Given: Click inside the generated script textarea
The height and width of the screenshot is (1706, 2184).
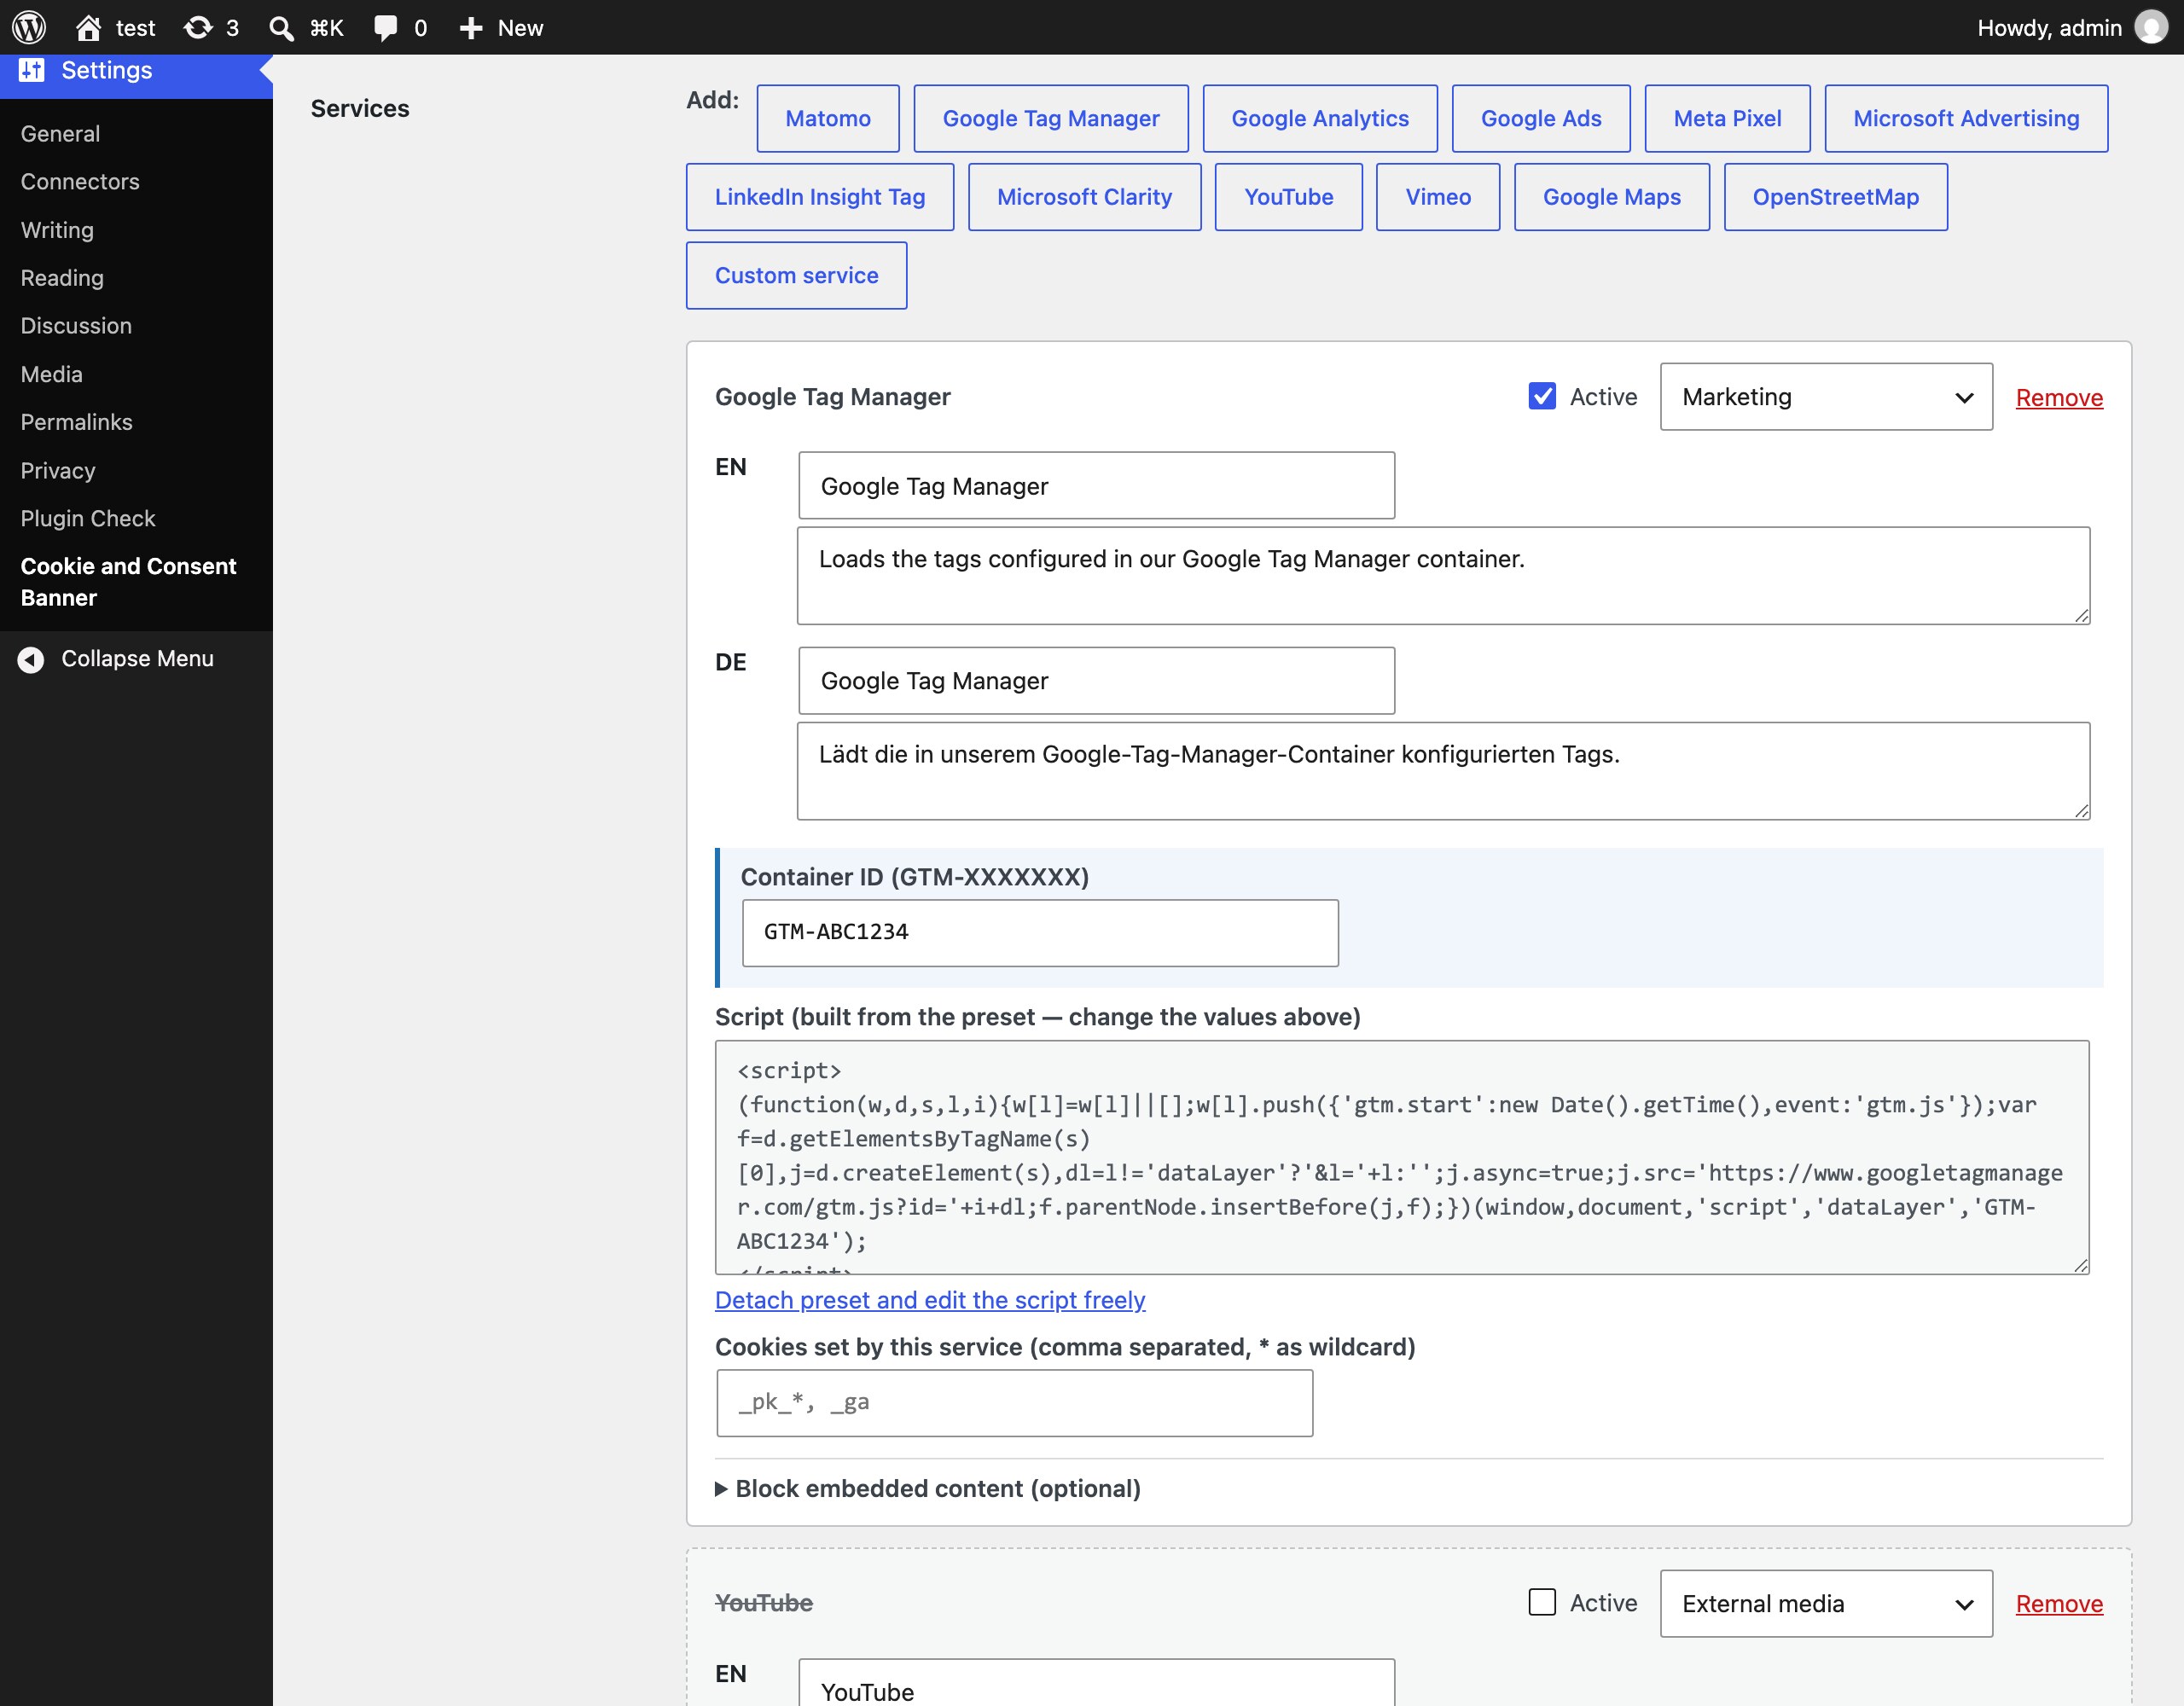Looking at the screenshot, I should coord(1402,1157).
